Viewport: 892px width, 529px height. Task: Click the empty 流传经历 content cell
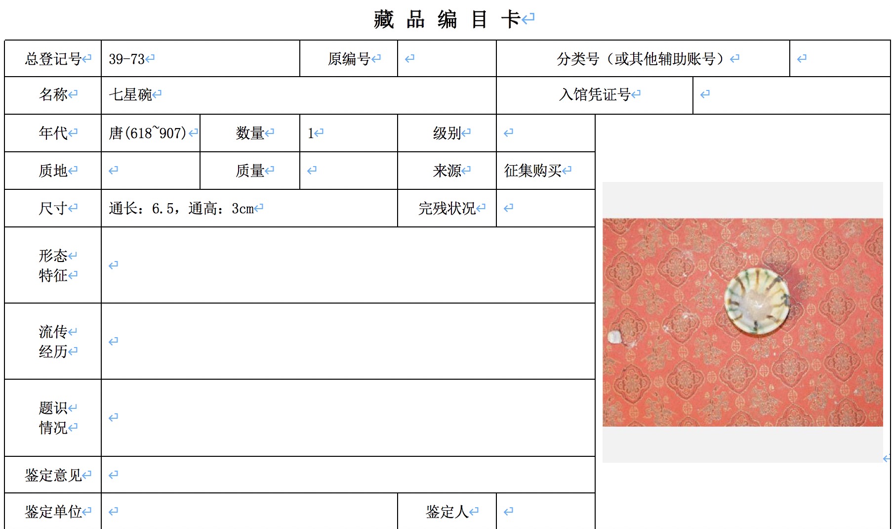click(348, 341)
